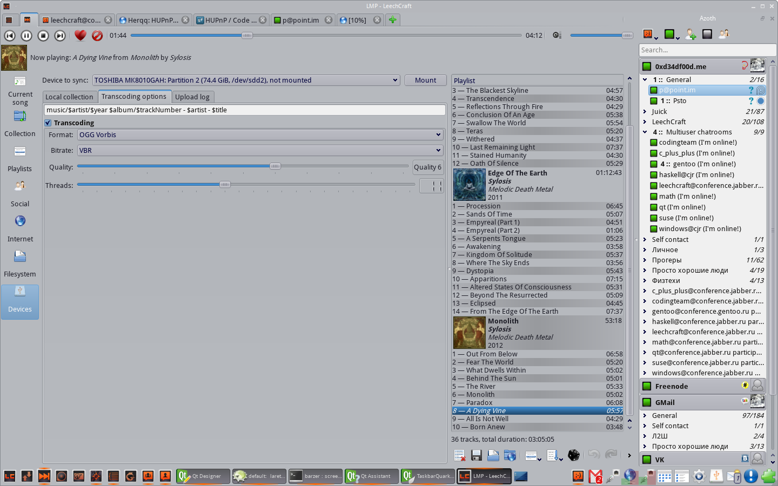Select the Edge Of The Earth album cover
Image resolution: width=778 pixels, height=486 pixels.
[470, 185]
